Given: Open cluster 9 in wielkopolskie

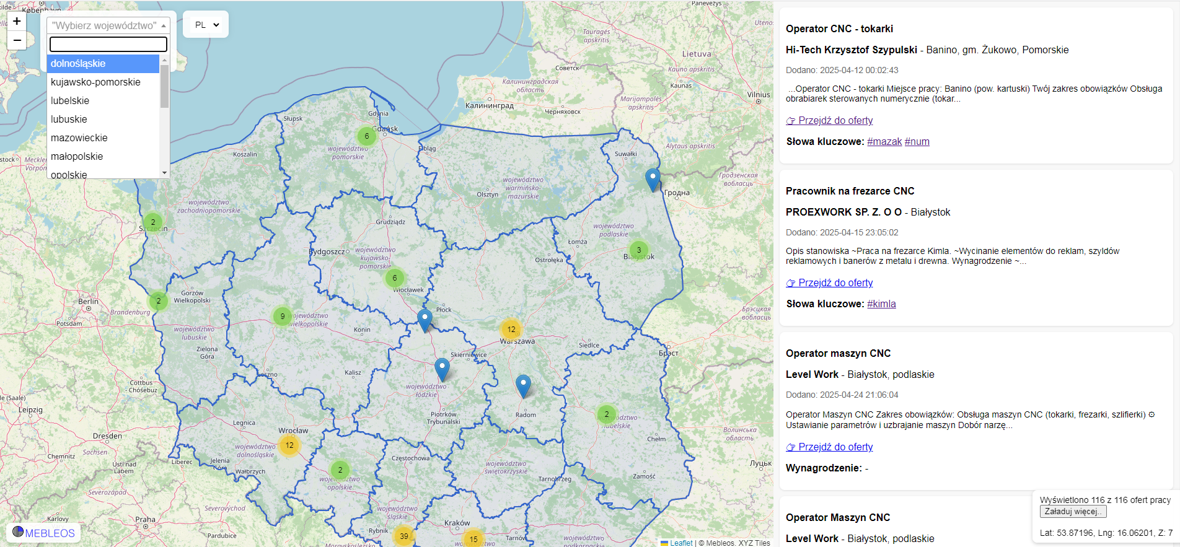Looking at the screenshot, I should click(x=283, y=316).
